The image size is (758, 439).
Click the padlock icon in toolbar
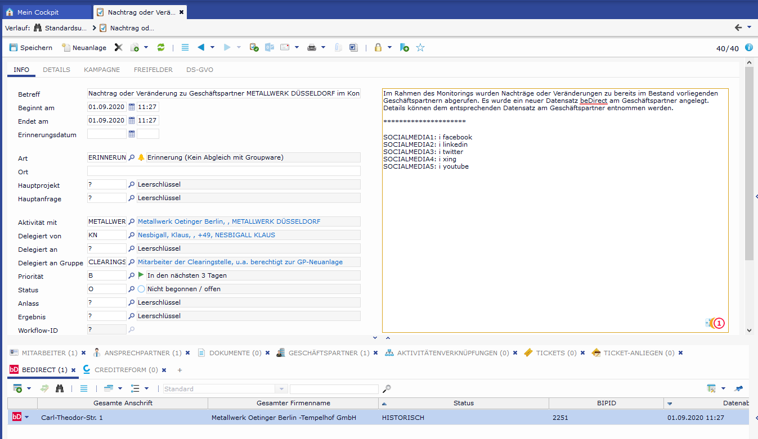tap(378, 48)
